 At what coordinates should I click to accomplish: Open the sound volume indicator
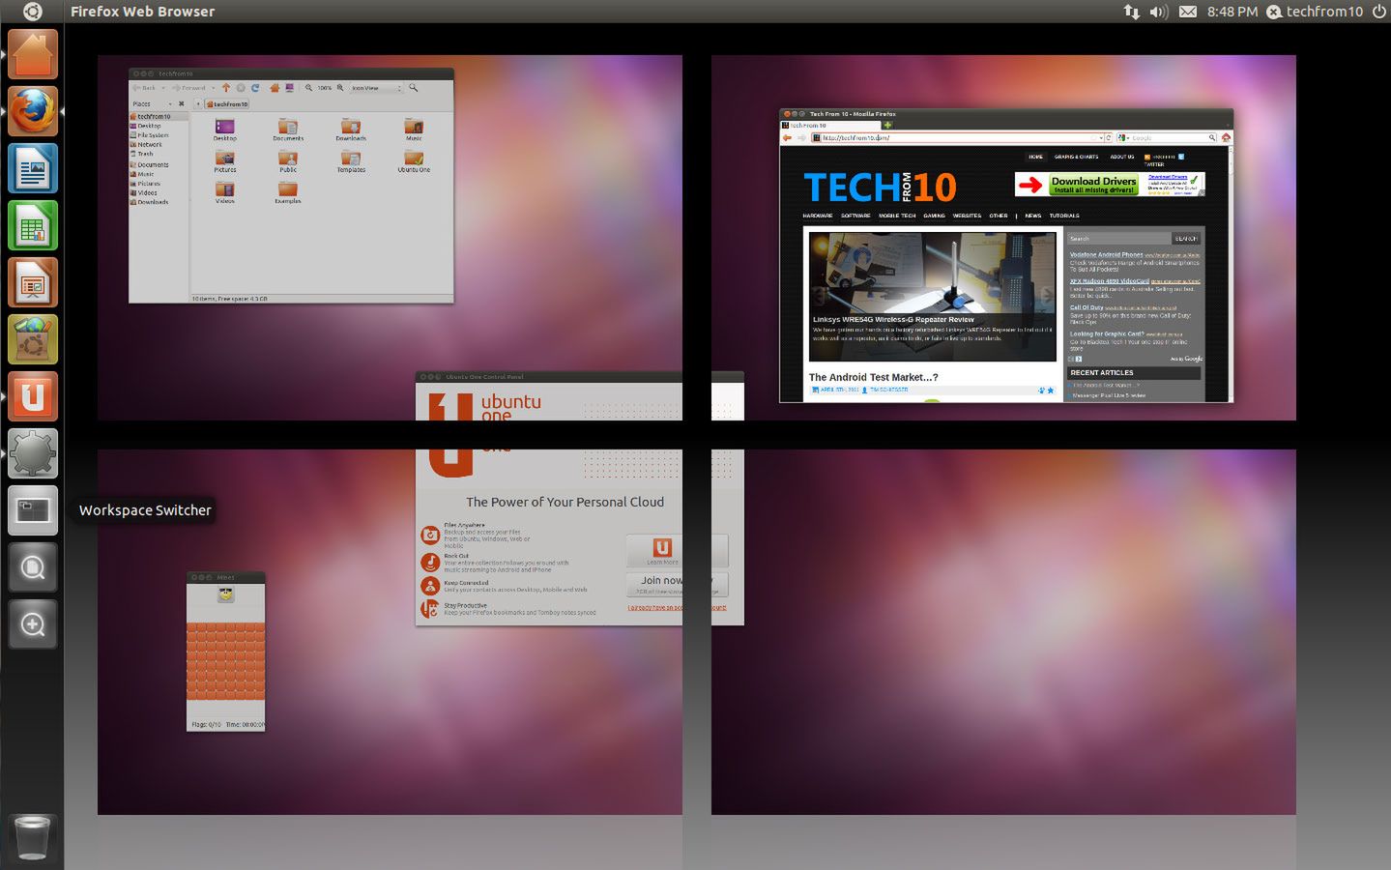[1159, 12]
